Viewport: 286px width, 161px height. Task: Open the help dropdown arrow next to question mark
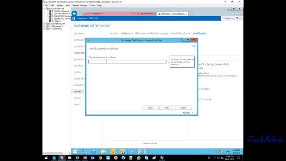click(240, 18)
